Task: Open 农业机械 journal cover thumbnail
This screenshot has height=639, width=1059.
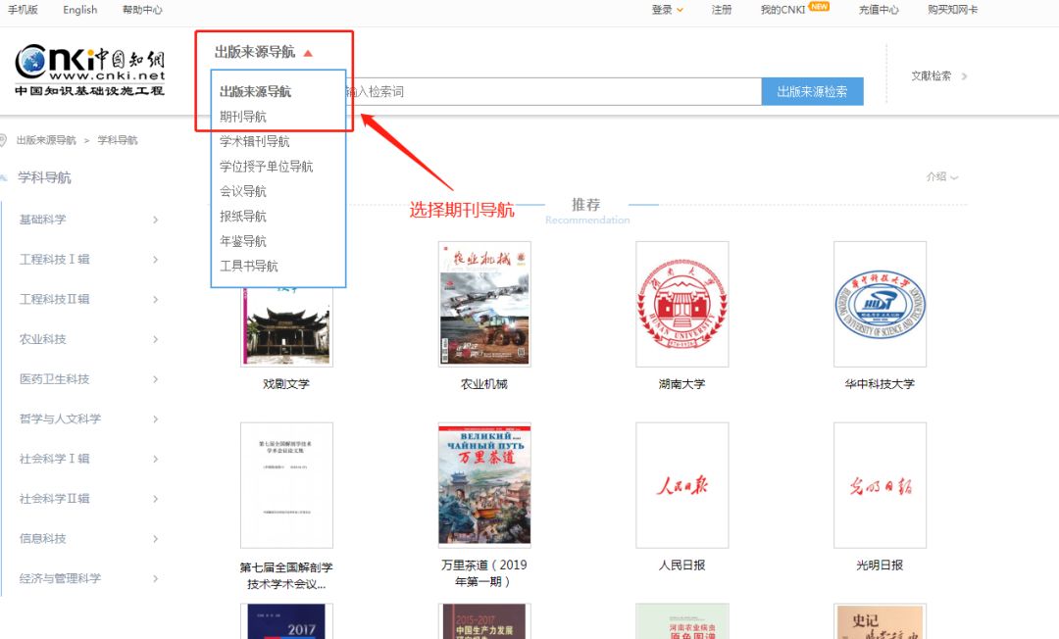Action: tap(484, 305)
